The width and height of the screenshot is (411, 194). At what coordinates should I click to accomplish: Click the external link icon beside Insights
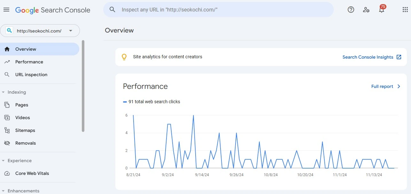399,57
